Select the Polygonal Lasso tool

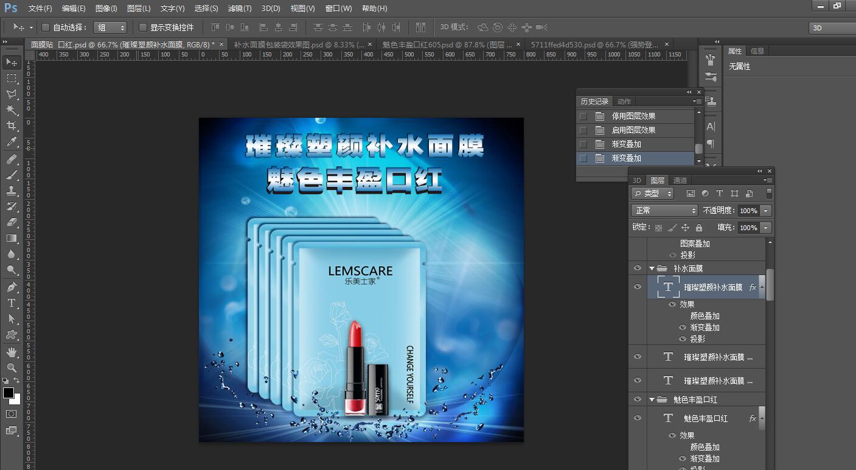click(x=12, y=94)
